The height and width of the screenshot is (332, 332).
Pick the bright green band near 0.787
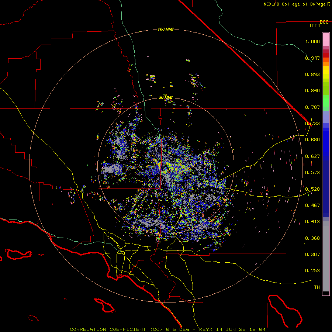point(326,101)
